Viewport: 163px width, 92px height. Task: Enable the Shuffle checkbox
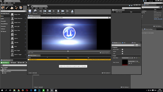(122, 52)
